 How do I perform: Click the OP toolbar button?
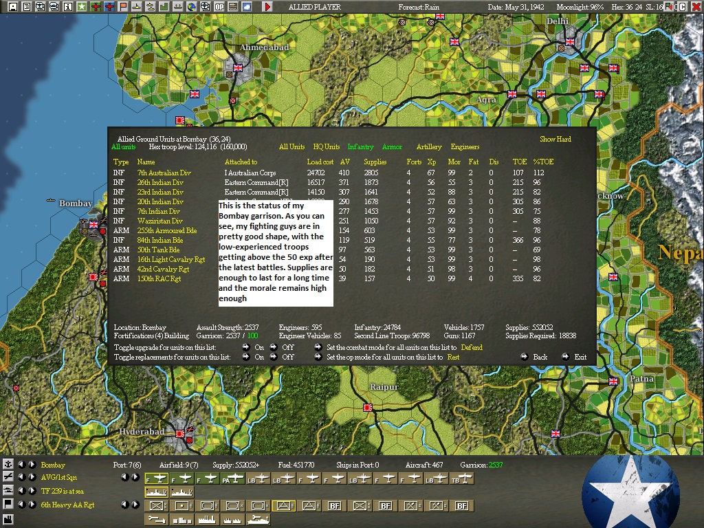pos(219,6)
